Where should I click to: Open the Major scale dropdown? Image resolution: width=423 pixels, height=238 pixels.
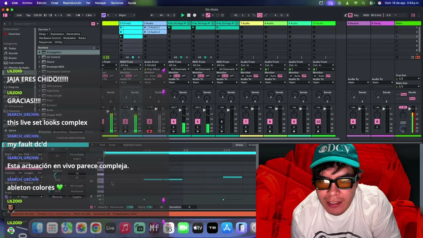127,15
